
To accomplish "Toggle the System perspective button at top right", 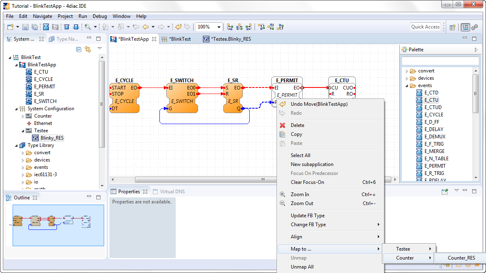I will coord(466,27).
